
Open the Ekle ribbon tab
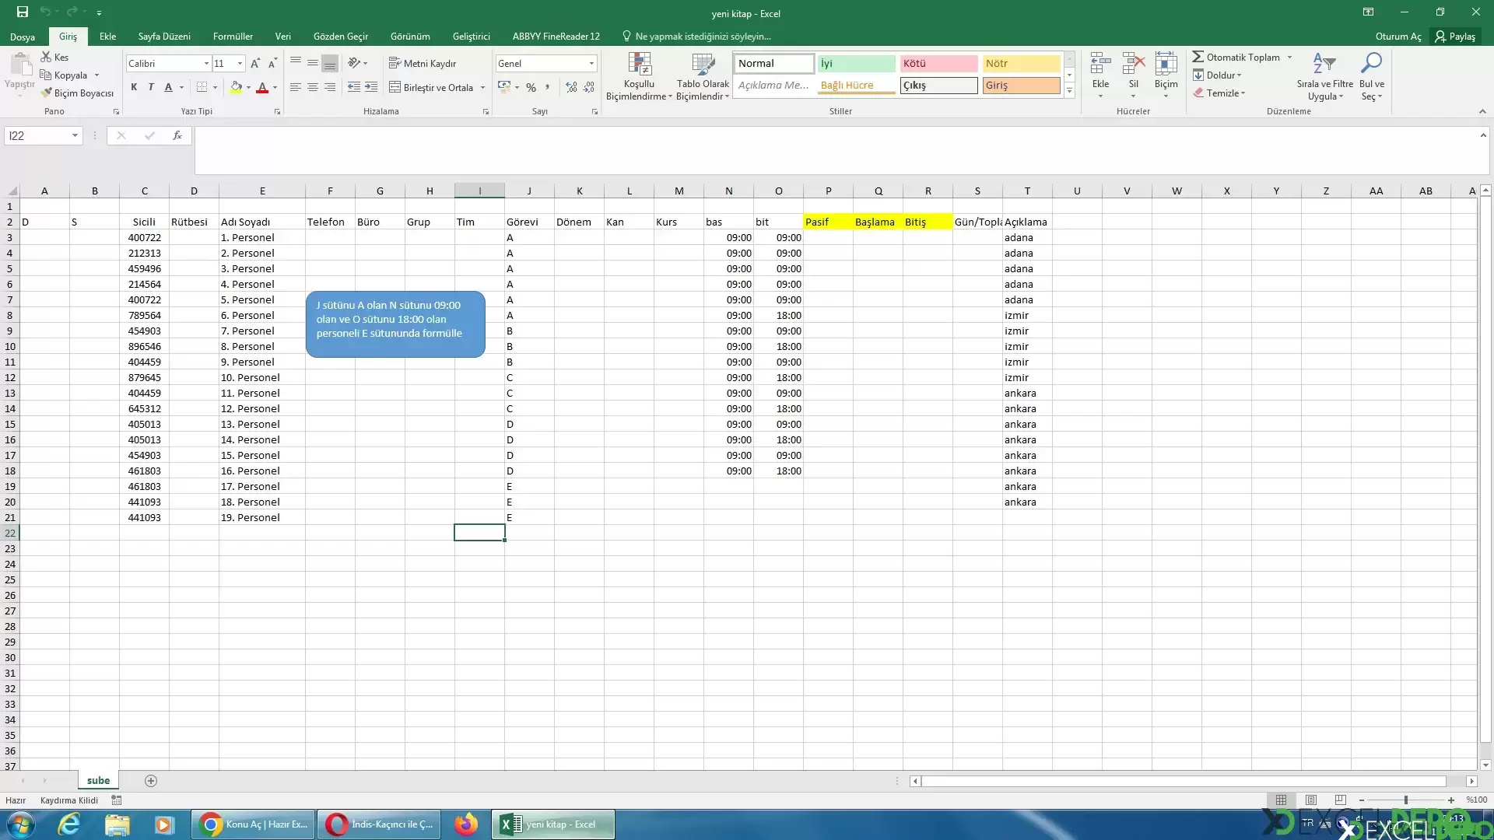(x=107, y=36)
